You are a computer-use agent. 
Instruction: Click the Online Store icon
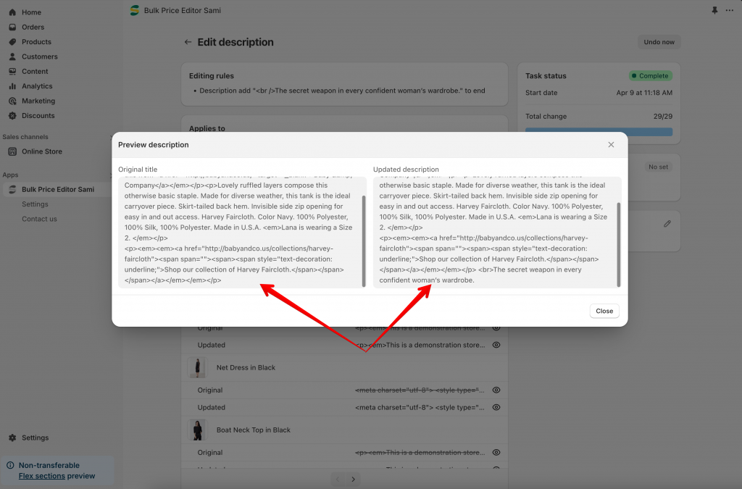coord(13,151)
